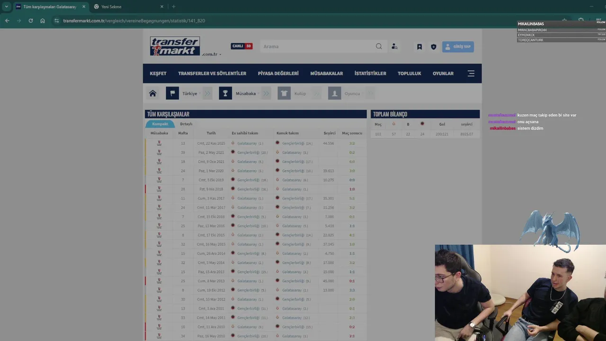
Task: Click Galatasaray crest in 22 Kas 2025 row
Action: click(233, 143)
